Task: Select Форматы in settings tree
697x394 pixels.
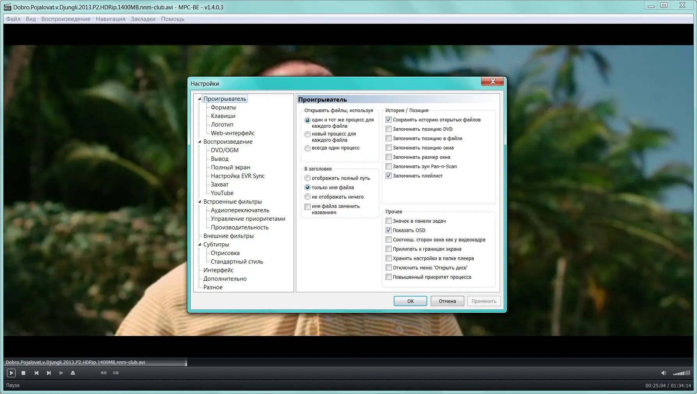Action: coord(223,107)
